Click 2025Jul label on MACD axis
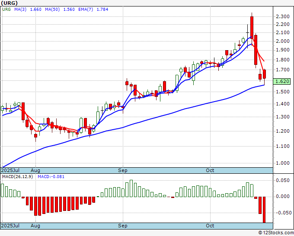294x236 pixels. point(10,226)
